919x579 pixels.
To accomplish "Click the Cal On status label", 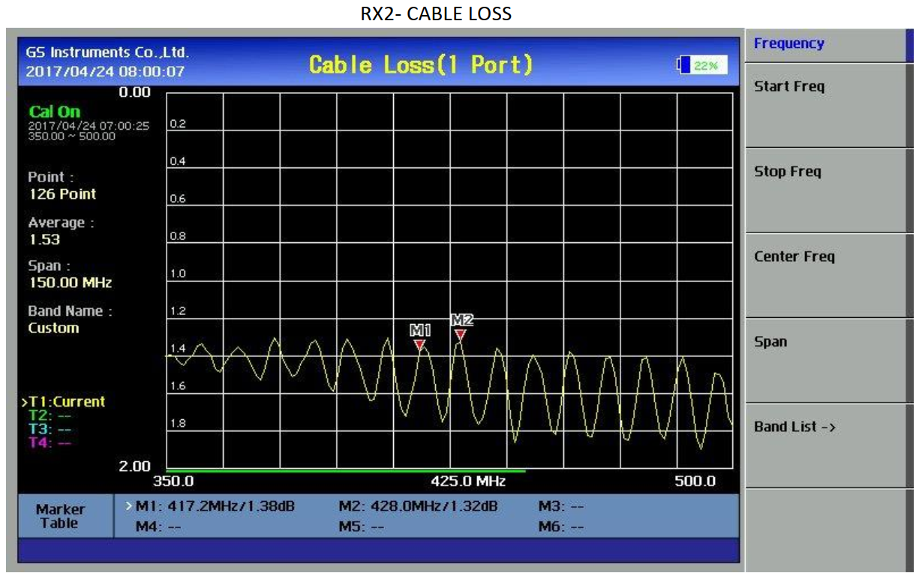I will (x=55, y=112).
